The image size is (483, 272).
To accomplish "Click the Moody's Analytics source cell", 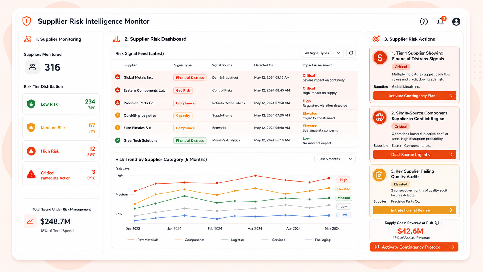I will point(226,140).
